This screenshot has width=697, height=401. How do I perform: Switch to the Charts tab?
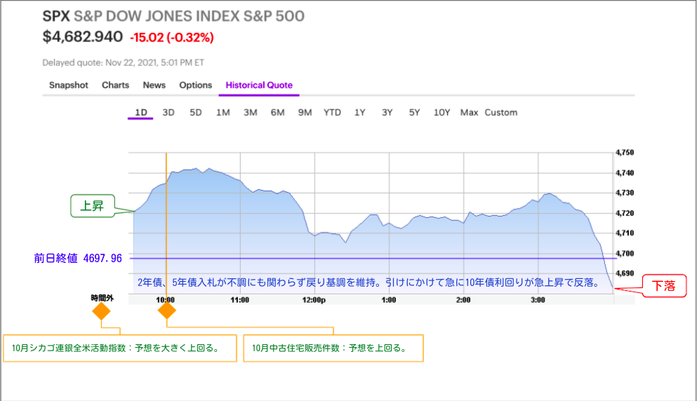click(116, 86)
